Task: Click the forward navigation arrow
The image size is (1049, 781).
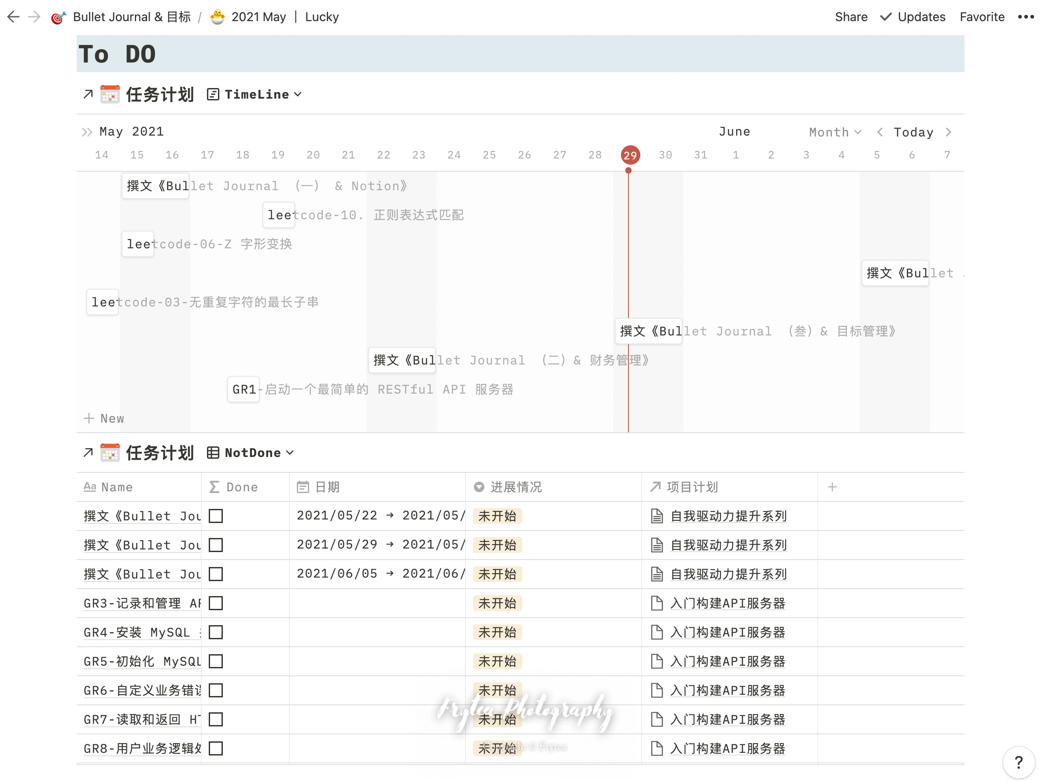Action: tap(34, 17)
